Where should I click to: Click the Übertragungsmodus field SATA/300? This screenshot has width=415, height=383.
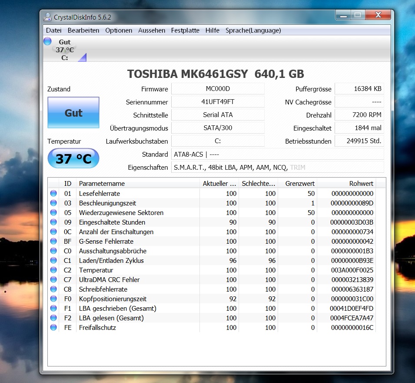coord(218,128)
